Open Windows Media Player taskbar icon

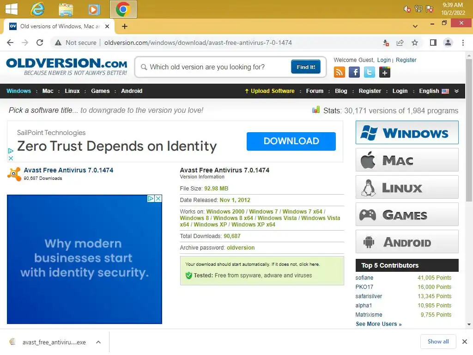(x=94, y=9)
